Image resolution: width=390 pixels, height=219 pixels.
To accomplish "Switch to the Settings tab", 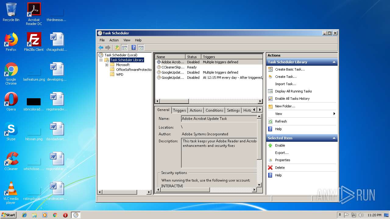I will click(233, 110).
